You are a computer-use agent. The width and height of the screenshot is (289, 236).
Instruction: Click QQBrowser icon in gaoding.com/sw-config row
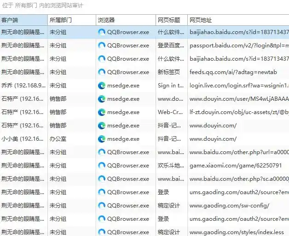click(102, 206)
